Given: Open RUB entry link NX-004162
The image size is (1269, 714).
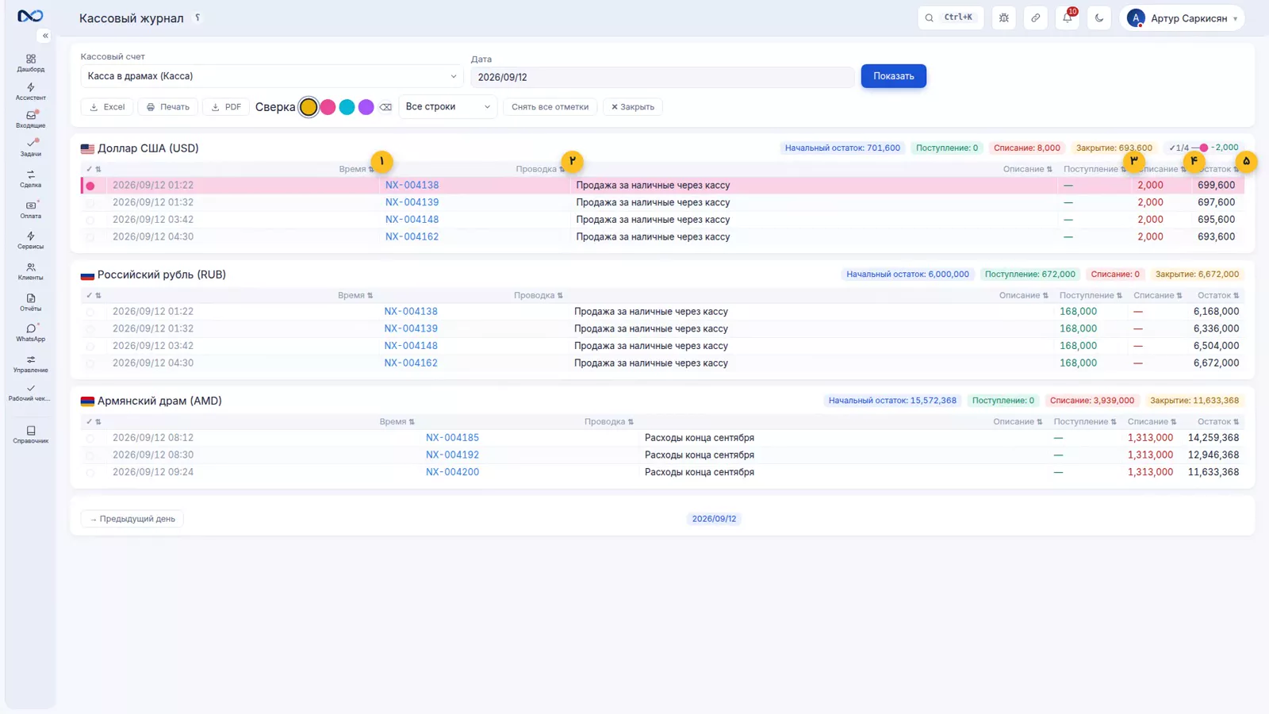Looking at the screenshot, I should pos(411,363).
